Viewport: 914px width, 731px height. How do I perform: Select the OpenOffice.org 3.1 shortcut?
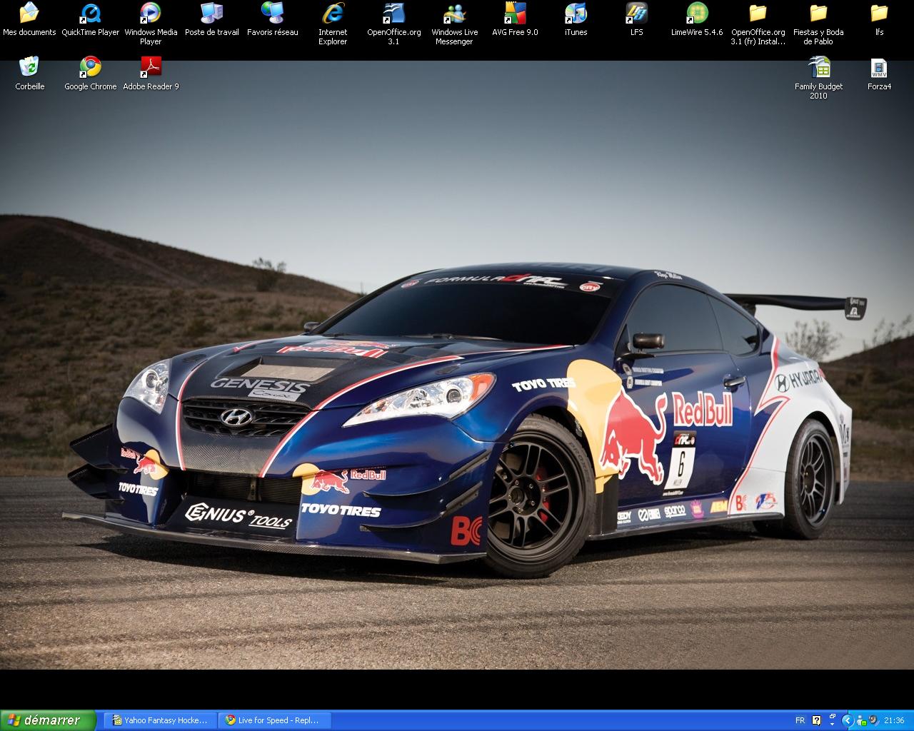click(394, 13)
